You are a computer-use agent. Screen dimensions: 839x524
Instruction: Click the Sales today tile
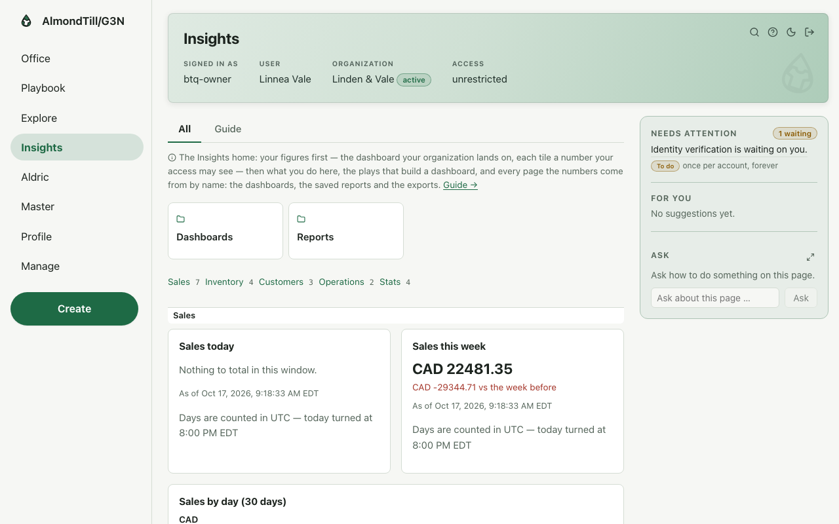tap(279, 401)
